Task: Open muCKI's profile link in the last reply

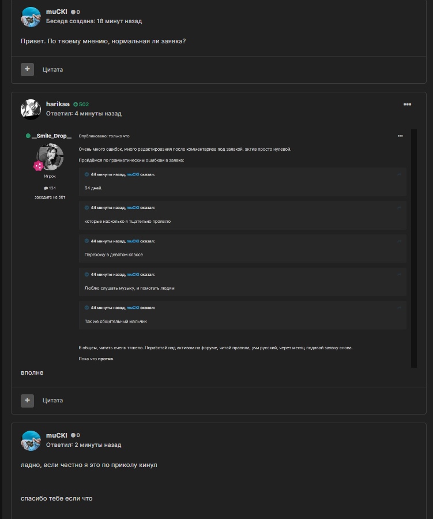Action: (57, 435)
